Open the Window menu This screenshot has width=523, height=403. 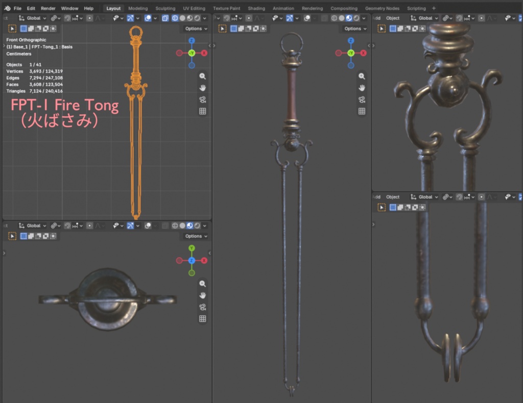click(69, 8)
